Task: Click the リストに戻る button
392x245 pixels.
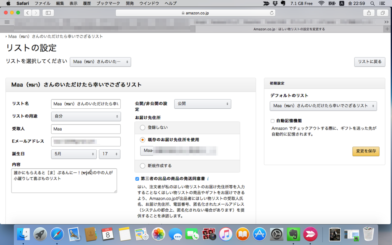Action: point(369,62)
